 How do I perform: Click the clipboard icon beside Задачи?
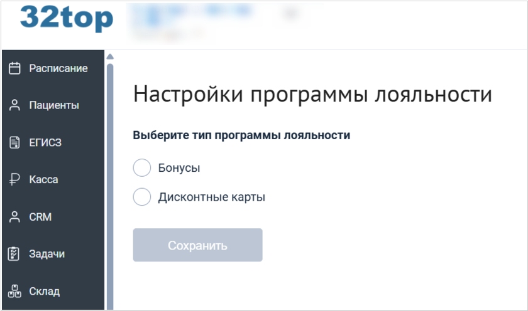[14, 254]
